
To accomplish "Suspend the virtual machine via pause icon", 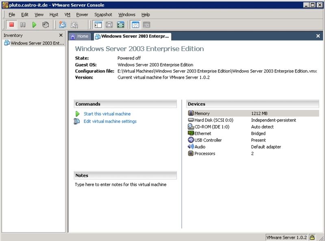I will coord(22,24).
